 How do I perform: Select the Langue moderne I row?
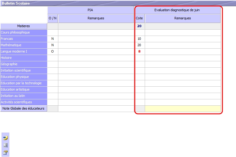[24, 51]
